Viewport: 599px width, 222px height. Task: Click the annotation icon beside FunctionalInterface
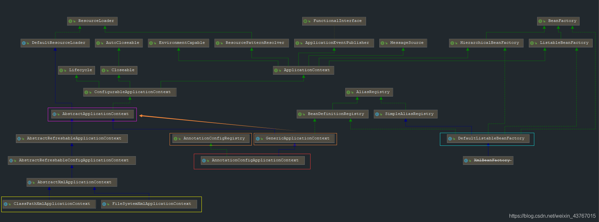[305, 21]
